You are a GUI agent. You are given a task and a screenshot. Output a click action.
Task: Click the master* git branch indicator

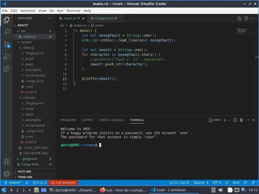13,183
